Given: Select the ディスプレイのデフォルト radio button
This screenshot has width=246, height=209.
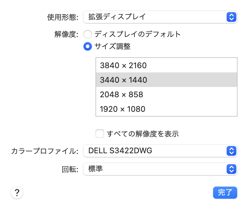Looking at the screenshot, I should click(88, 34).
